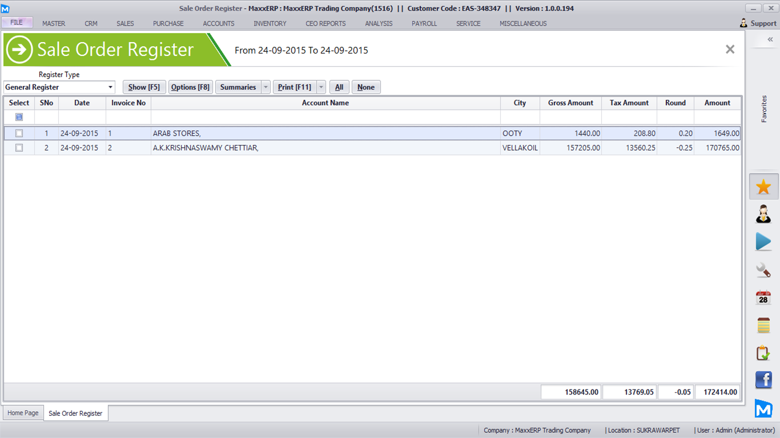The width and height of the screenshot is (780, 438).
Task: Click the star Favorites icon in sidebar
Action: coord(763,187)
